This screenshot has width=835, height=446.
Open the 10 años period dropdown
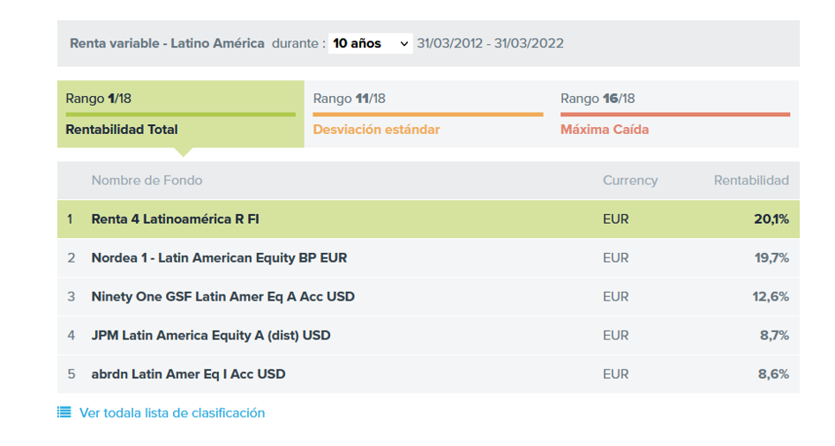[x=370, y=43]
